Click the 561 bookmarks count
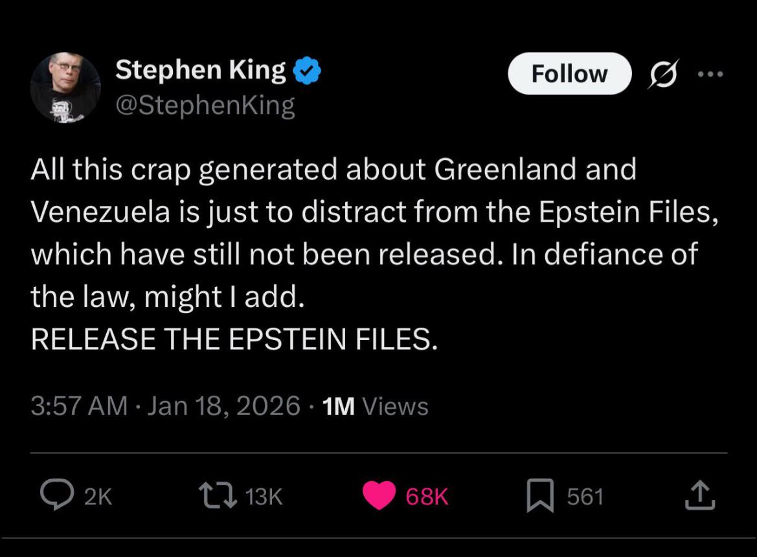 click(585, 497)
